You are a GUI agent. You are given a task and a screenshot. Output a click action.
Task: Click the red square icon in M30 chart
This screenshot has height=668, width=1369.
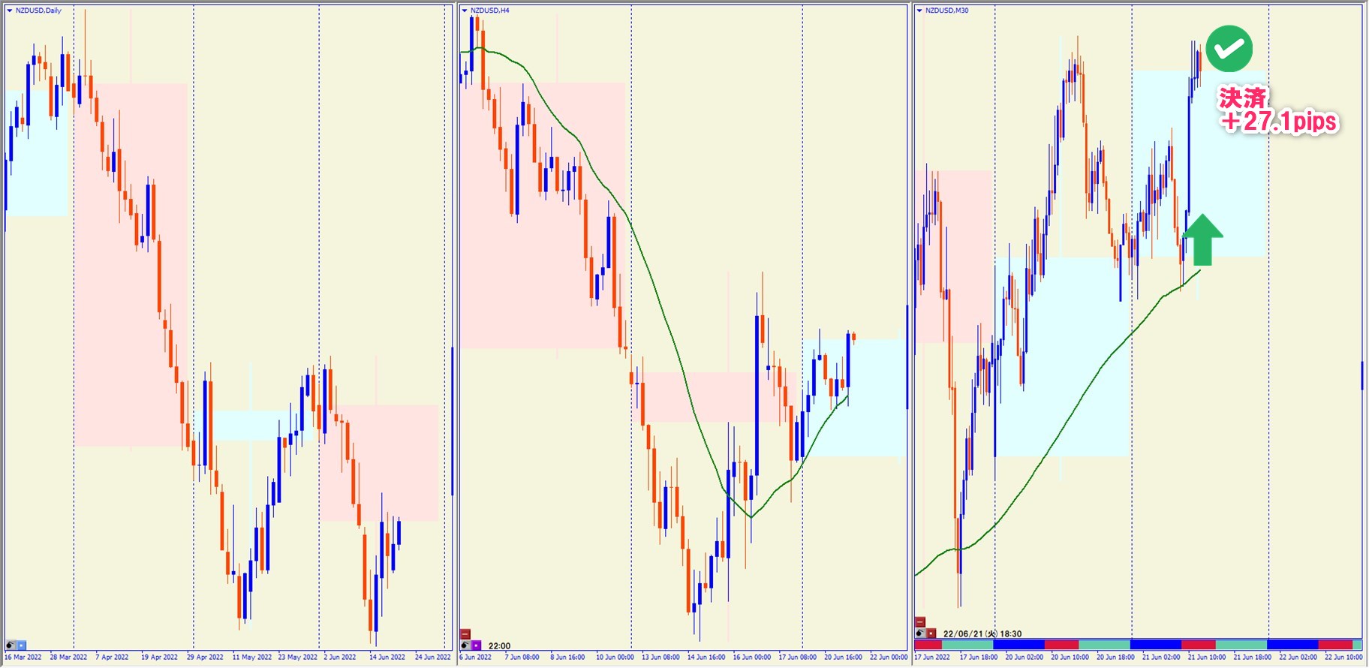(931, 633)
